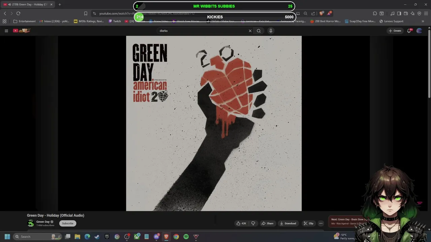Viewport: 431px width, 242px height.
Task: Open Brave VPN shield icon
Action: point(419,13)
